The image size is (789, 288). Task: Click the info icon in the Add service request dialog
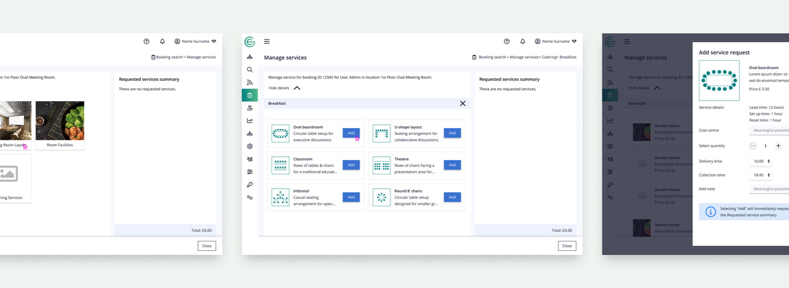pos(710,212)
